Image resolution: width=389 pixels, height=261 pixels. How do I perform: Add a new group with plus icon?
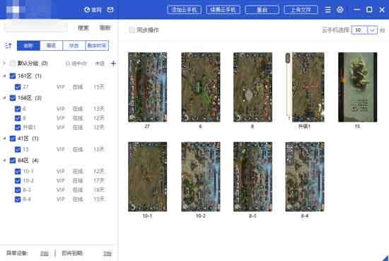pos(113,63)
